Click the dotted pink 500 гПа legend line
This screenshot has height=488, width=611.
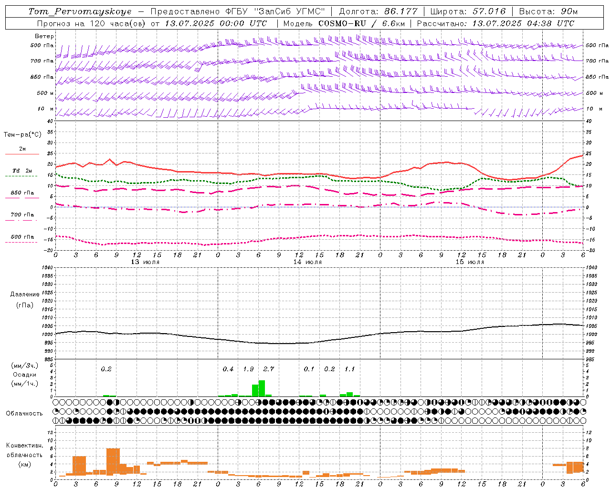[x=21, y=242]
